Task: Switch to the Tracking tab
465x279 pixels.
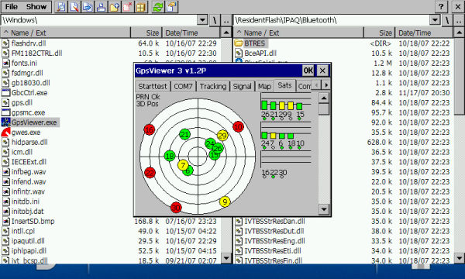Action: (213, 86)
